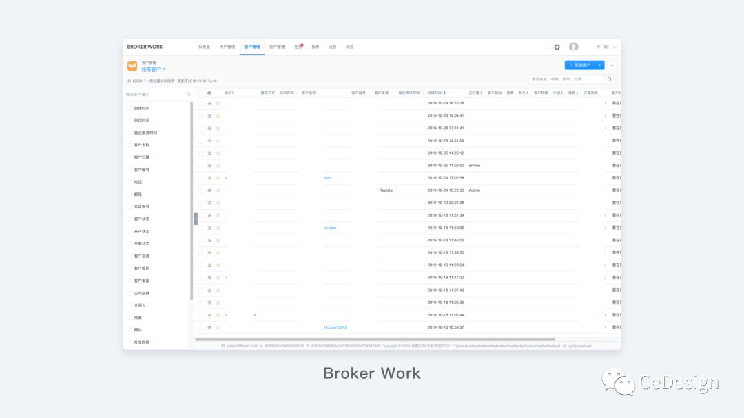Click the 2019-10-25 11:56:00 date cell
This screenshot has height=418, width=744.
click(x=446, y=166)
